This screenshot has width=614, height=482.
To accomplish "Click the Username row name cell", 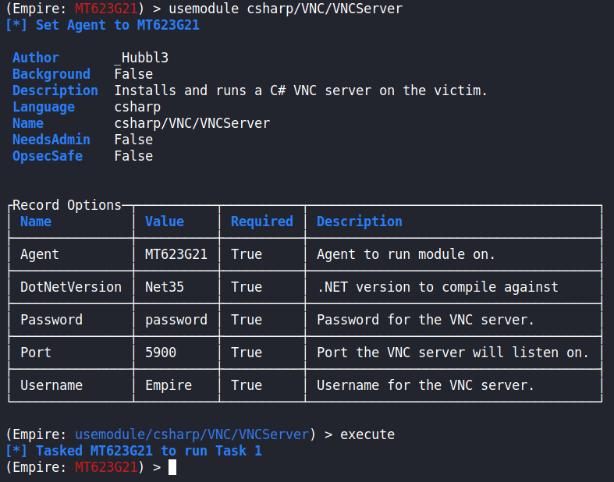I will pos(51,386).
